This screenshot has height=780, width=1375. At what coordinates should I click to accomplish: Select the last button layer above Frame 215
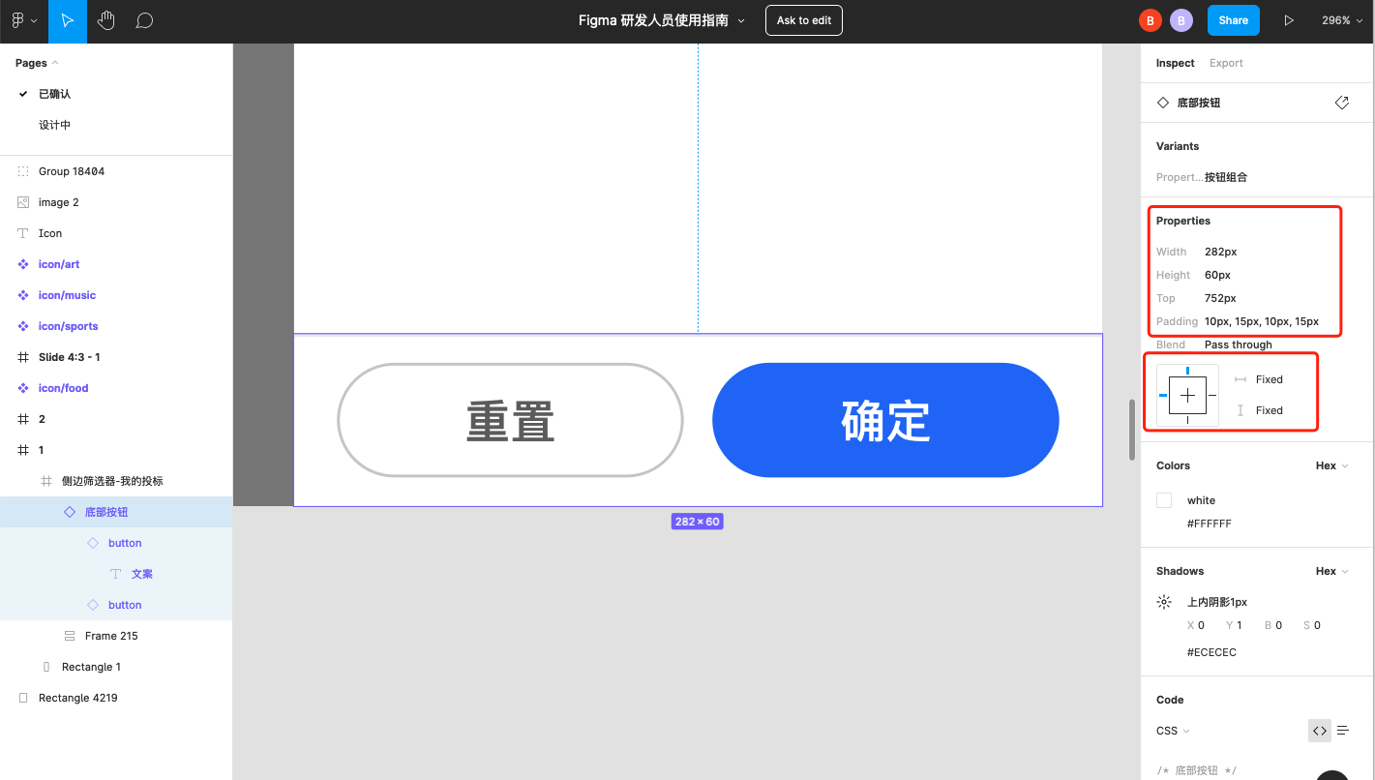tap(116, 605)
